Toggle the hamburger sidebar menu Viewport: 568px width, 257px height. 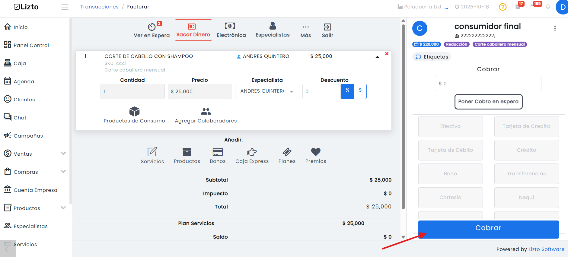pyautogui.click(x=65, y=7)
